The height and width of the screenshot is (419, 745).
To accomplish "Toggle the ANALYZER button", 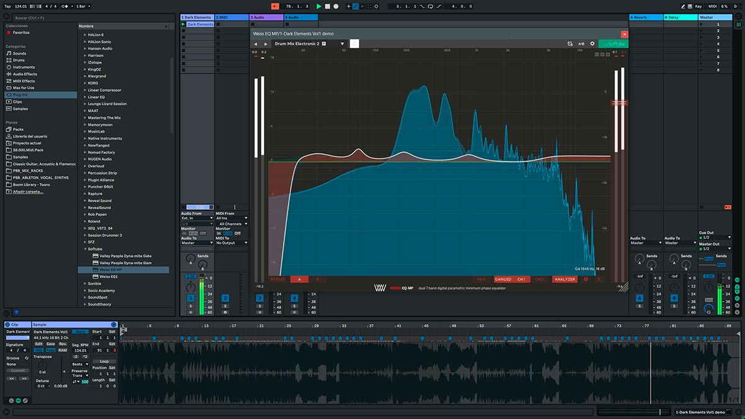I will 565,279.
